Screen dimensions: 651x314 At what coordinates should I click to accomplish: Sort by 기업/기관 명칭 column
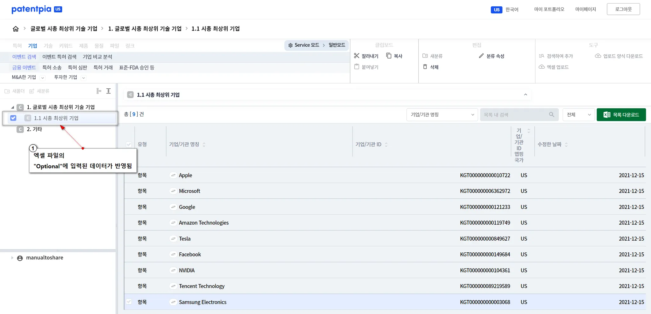pyautogui.click(x=204, y=145)
